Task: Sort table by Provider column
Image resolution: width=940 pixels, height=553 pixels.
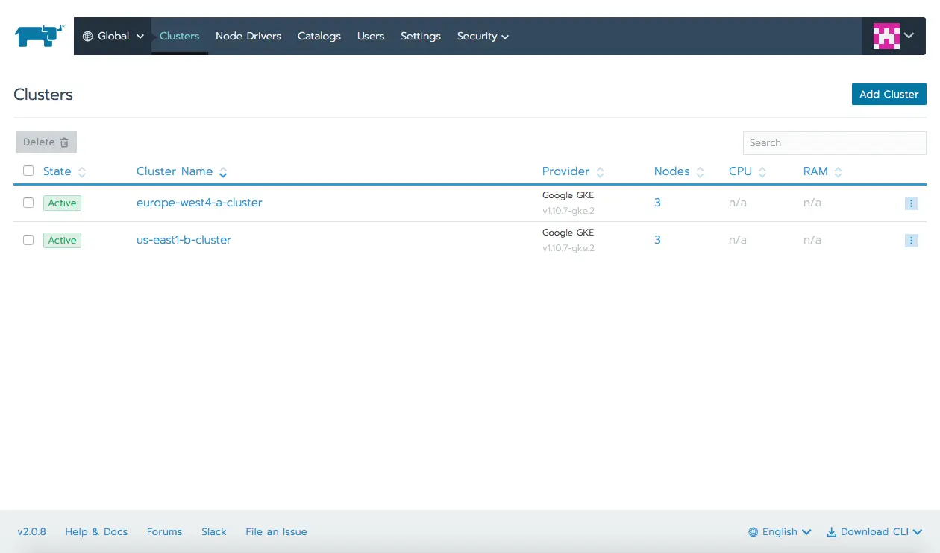Action: coord(573,171)
